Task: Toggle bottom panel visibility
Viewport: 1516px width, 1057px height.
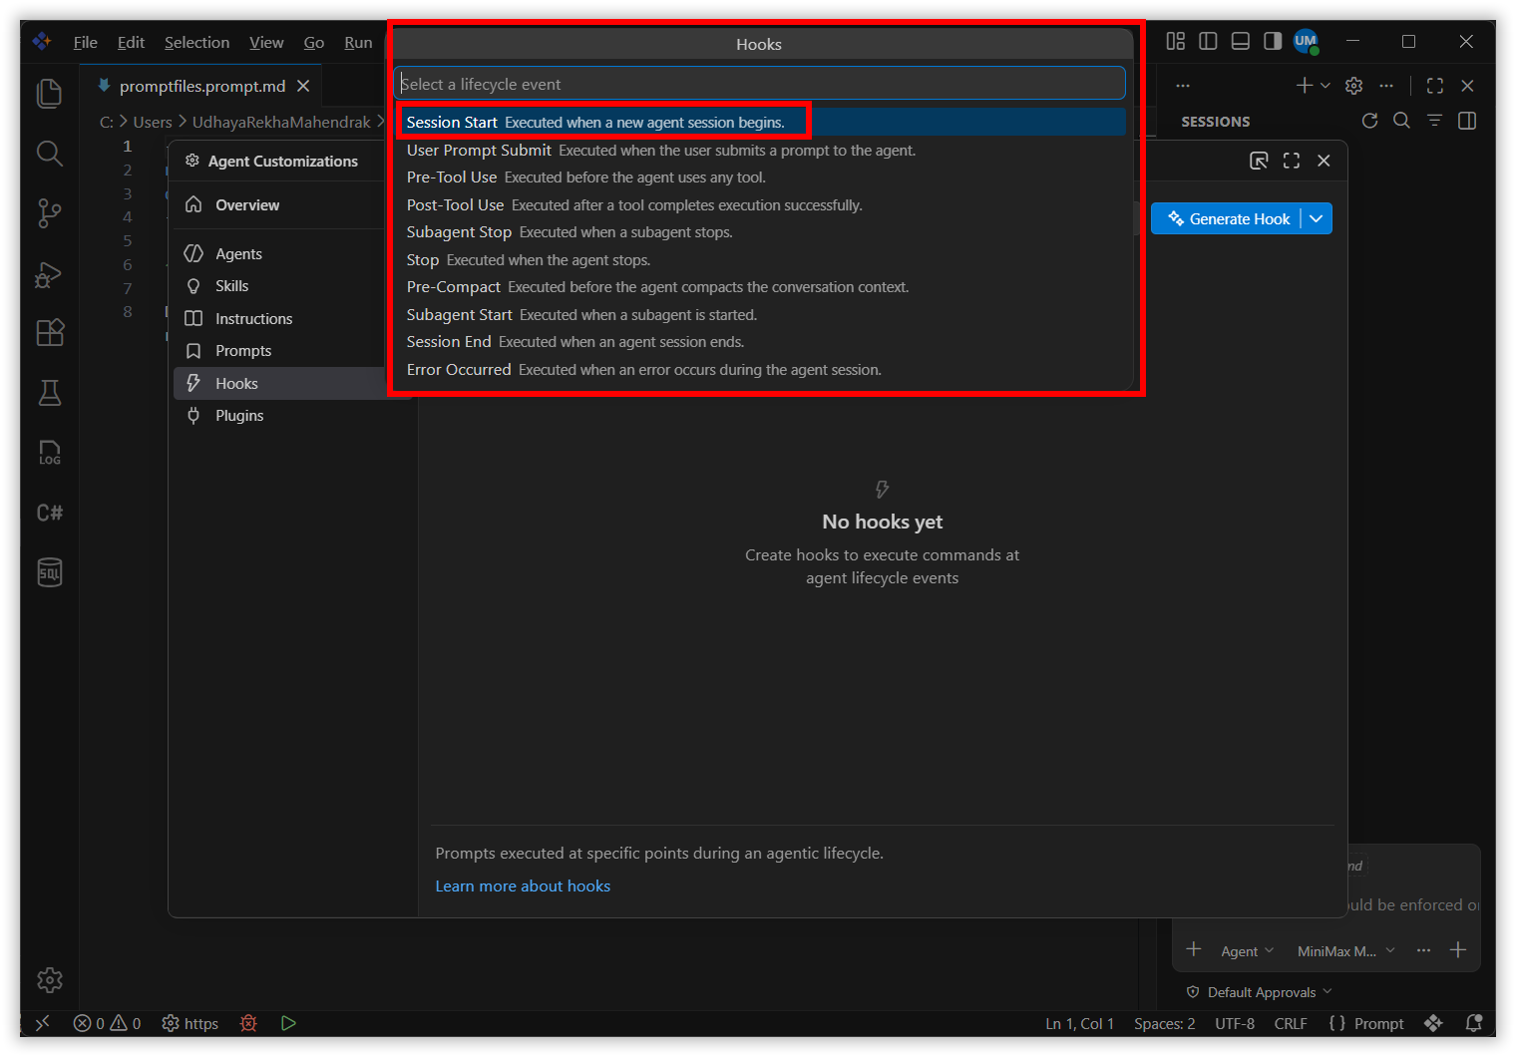Action: tap(1241, 41)
